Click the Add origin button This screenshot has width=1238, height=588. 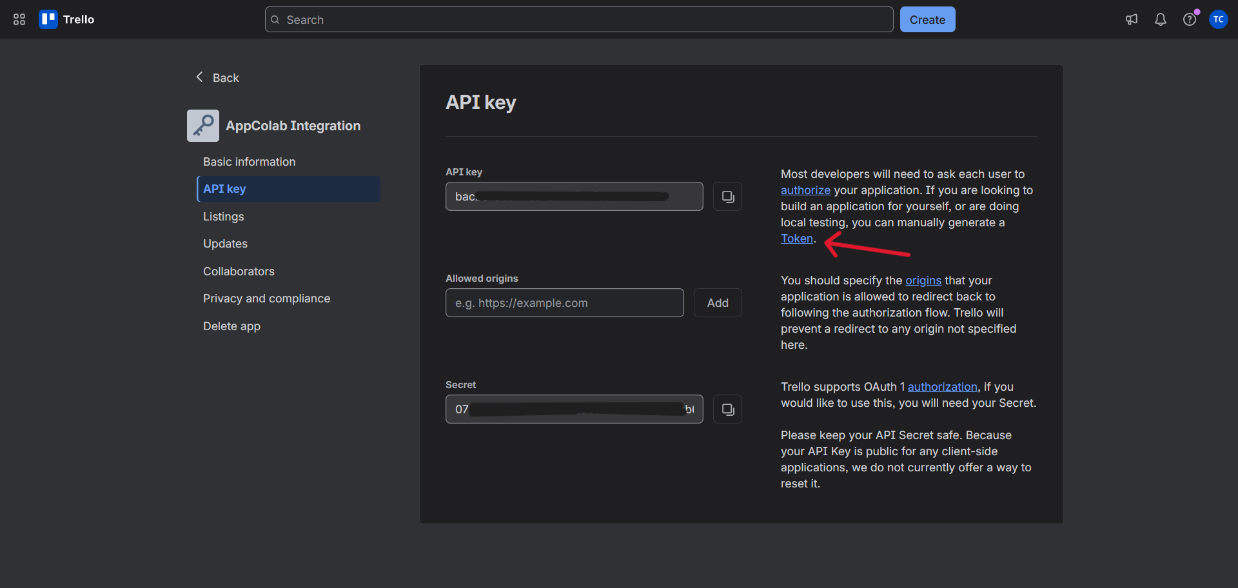[718, 303]
